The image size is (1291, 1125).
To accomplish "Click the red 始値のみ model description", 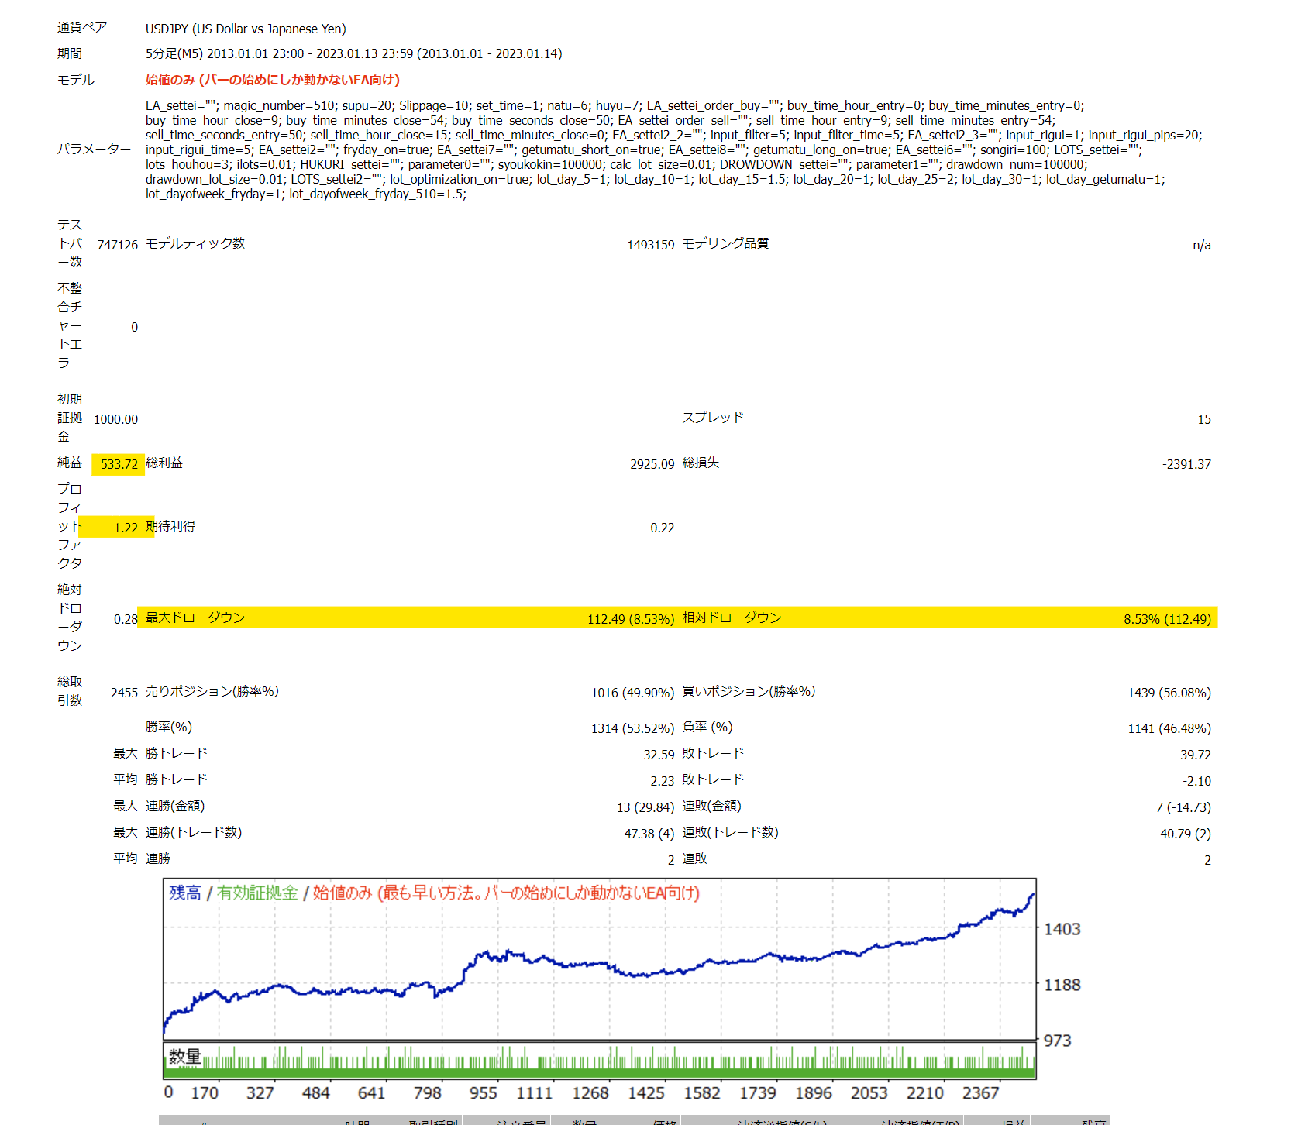I will coord(273,80).
